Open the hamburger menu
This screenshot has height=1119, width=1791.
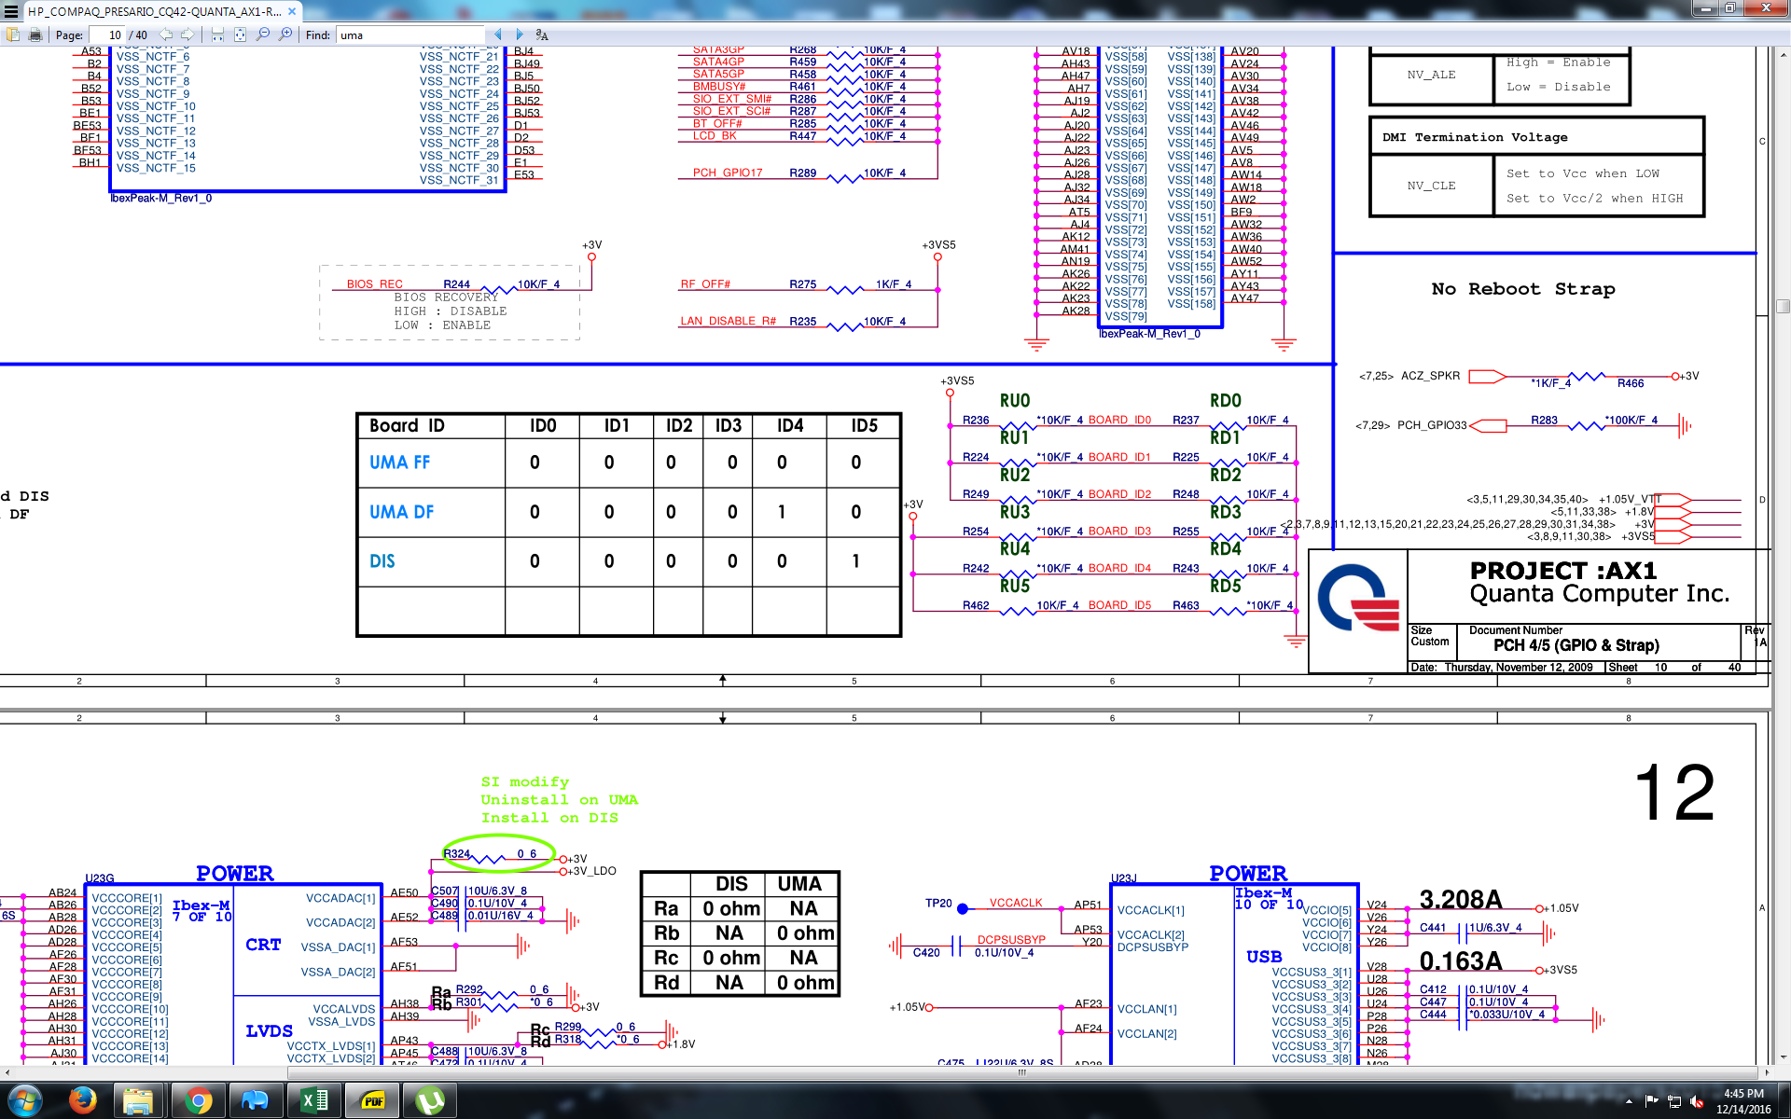pyautogui.click(x=11, y=12)
